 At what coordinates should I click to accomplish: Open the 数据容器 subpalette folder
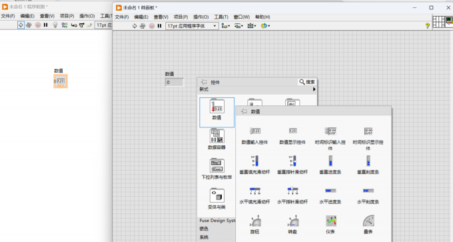[217, 139]
